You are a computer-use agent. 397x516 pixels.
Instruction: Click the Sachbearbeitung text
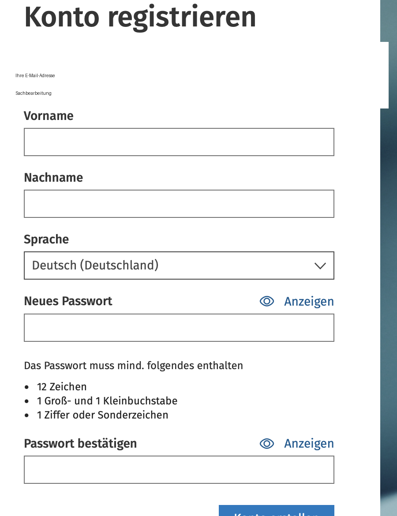pos(34,93)
